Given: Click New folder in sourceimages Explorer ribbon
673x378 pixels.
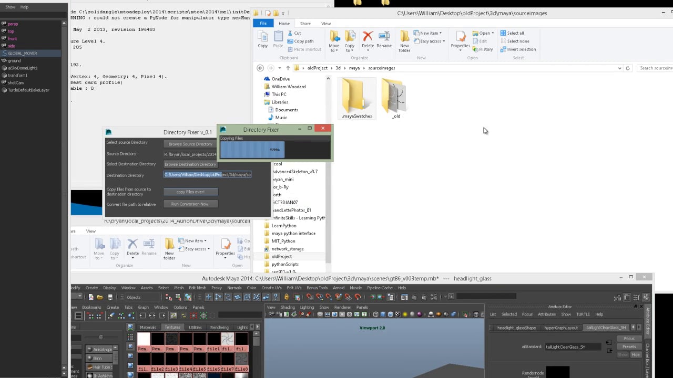Looking at the screenshot, I should tap(404, 41).
